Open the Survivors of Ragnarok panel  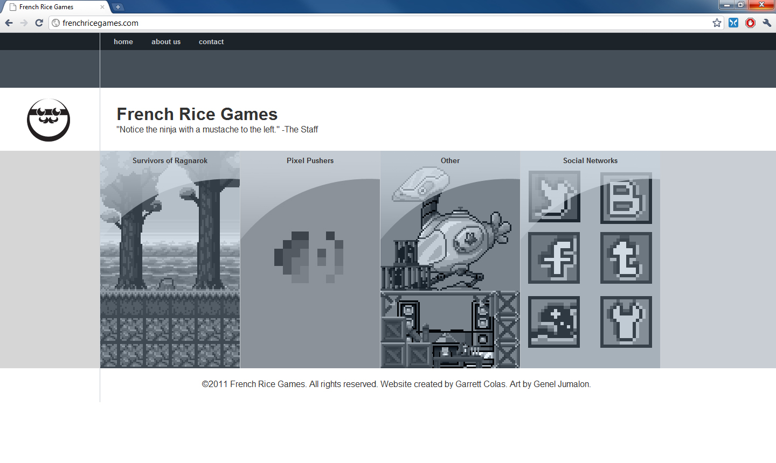tap(170, 259)
